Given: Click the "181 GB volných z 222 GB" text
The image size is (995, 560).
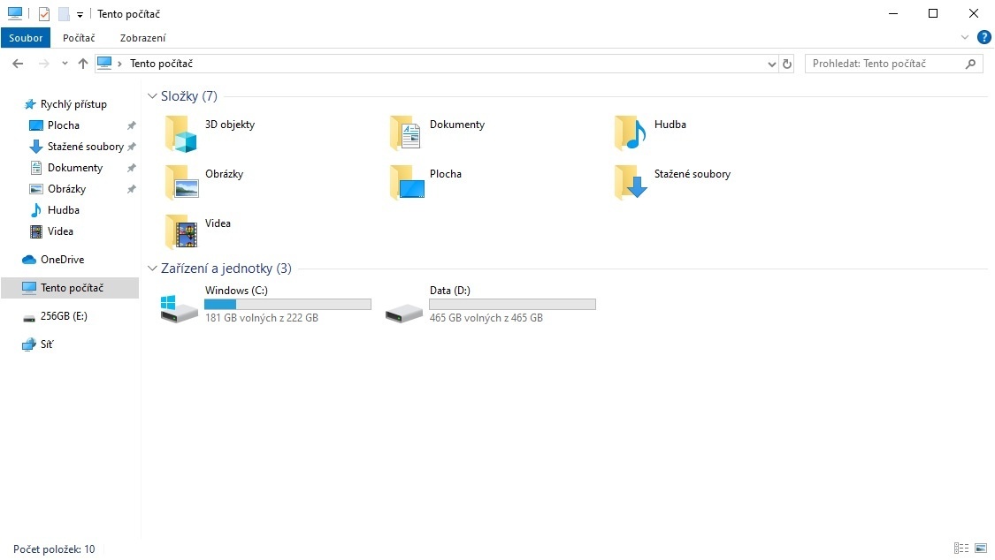Looking at the screenshot, I should tap(262, 317).
